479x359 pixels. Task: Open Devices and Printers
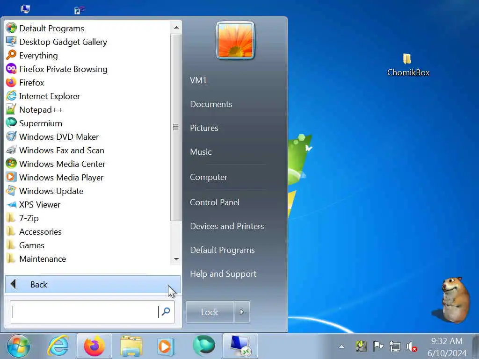(227, 226)
